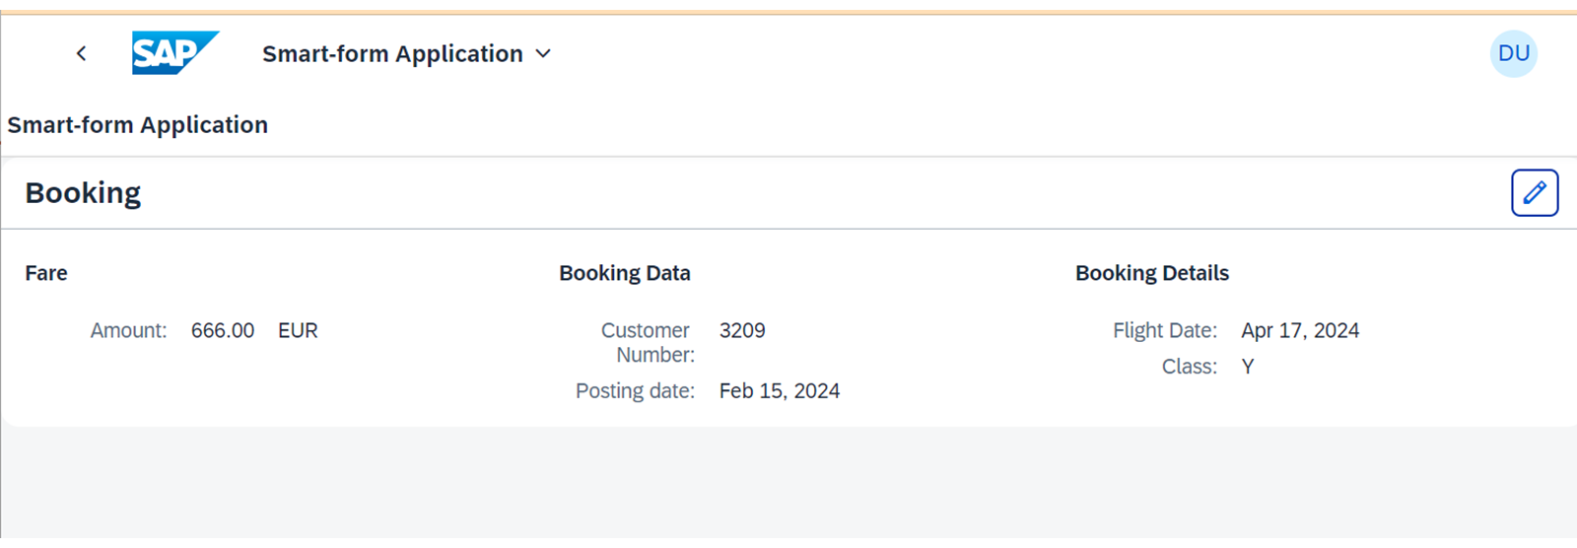
Task: Click the Customer Number label
Action: coord(648,343)
